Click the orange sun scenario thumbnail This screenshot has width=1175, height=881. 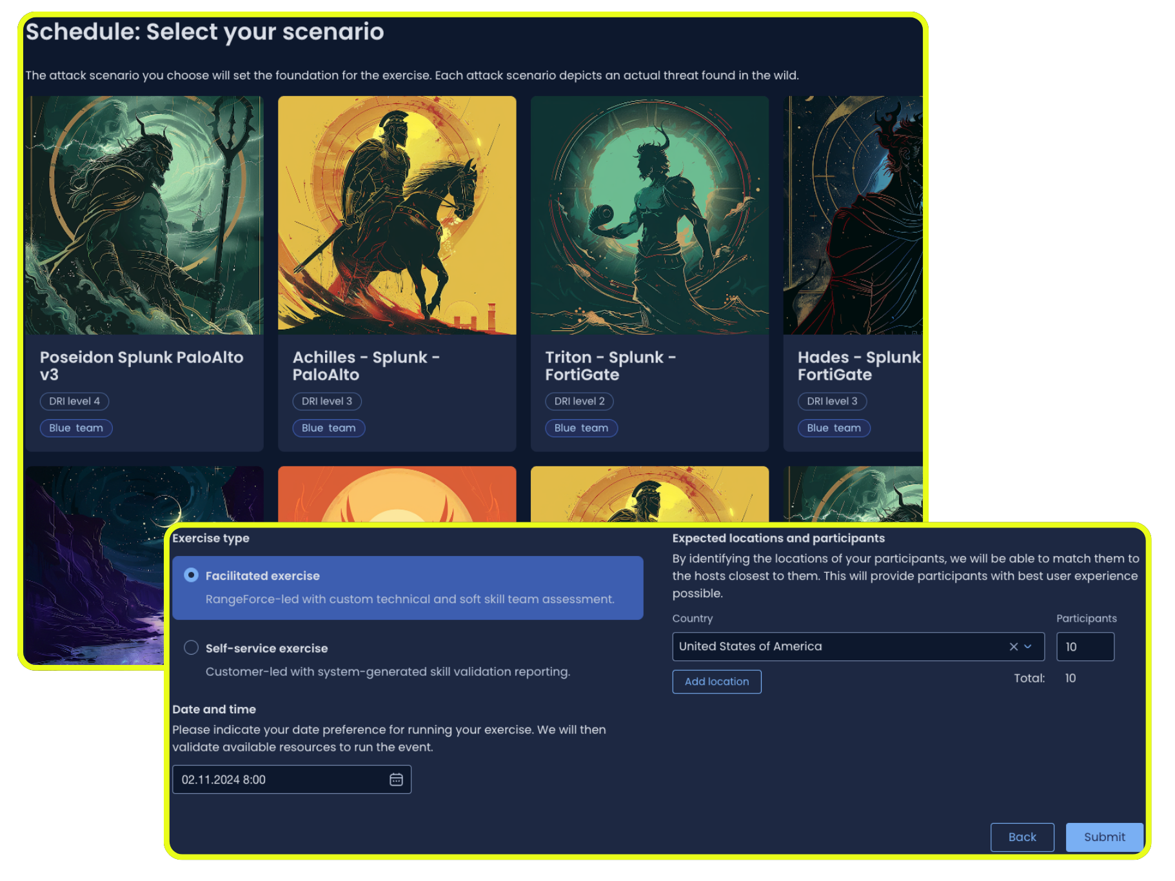pos(397,497)
